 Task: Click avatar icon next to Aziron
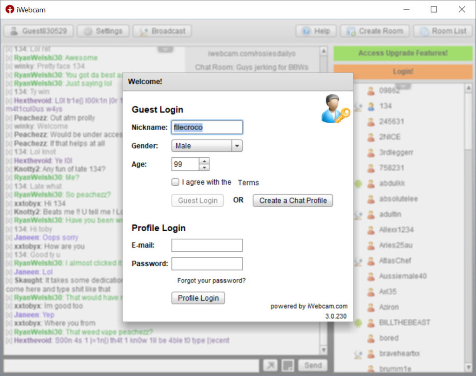[370, 307]
